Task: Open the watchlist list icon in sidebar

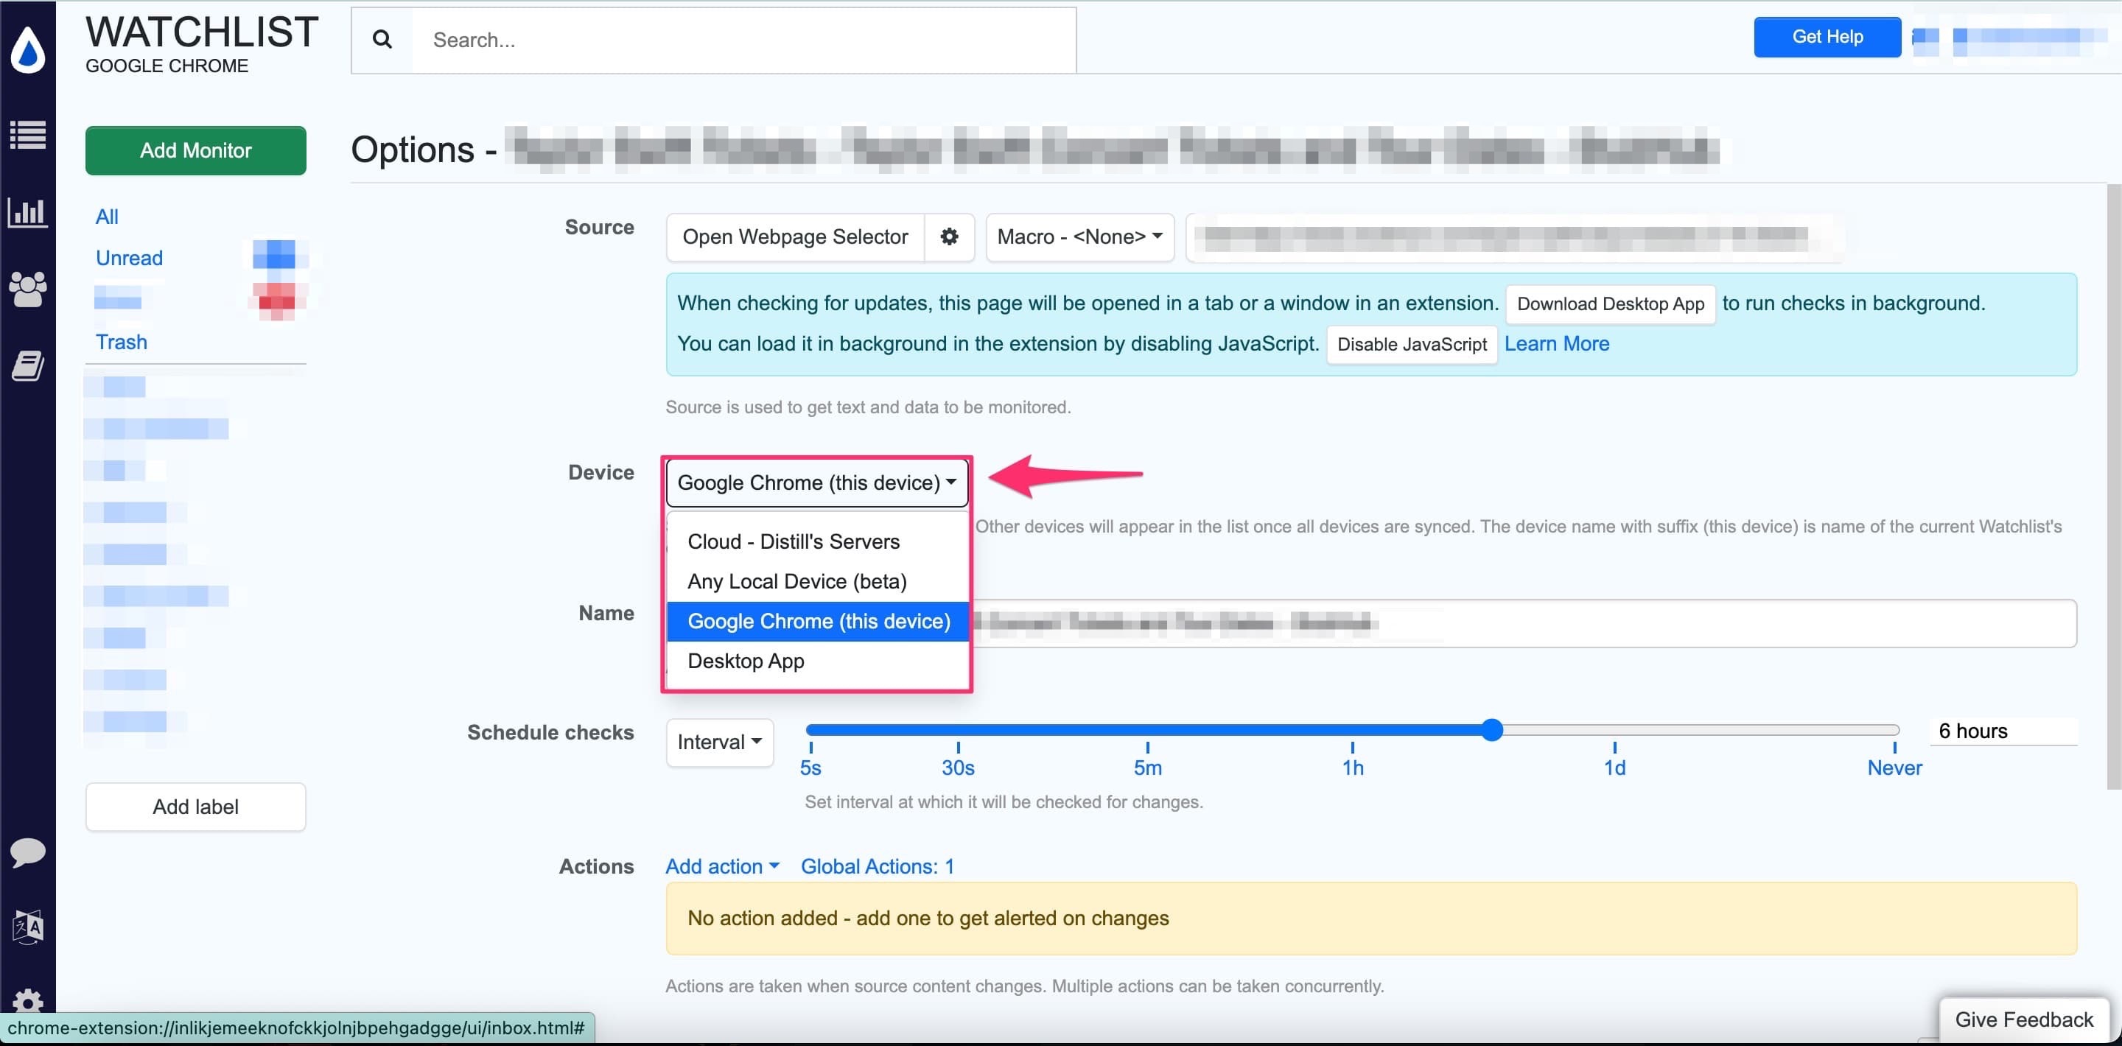Action: pyautogui.click(x=28, y=134)
